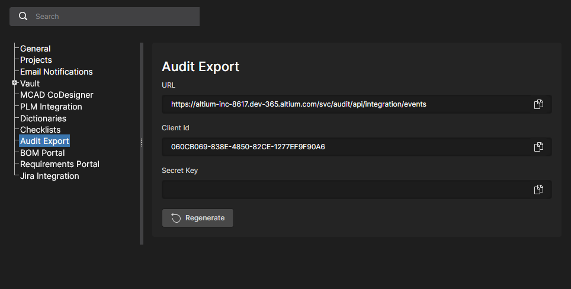This screenshot has height=289, width=571.
Task: Select Checklists in the tree
Action: pos(40,130)
